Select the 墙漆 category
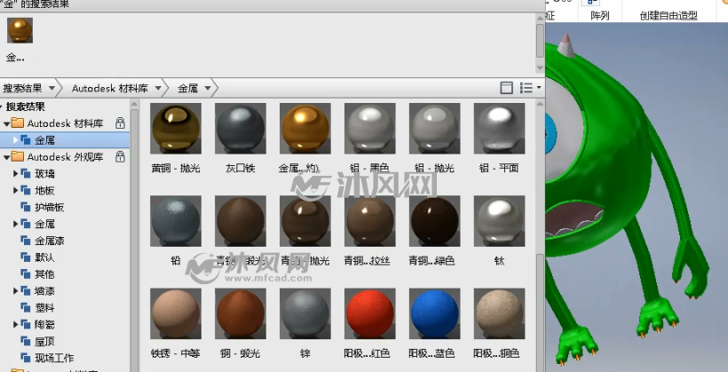728x372 pixels. 45,290
